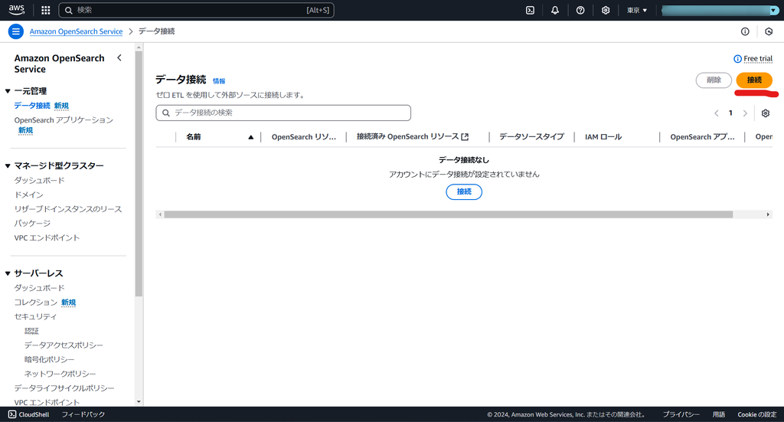Select データ接続 in the sidebar
This screenshot has width=784, height=422.
coord(32,106)
